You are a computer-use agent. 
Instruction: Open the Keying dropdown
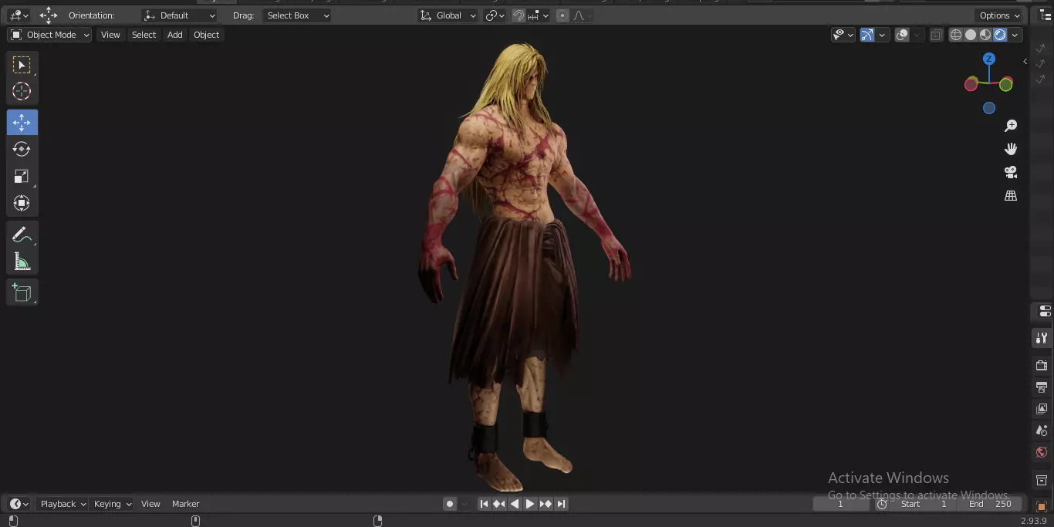(113, 504)
